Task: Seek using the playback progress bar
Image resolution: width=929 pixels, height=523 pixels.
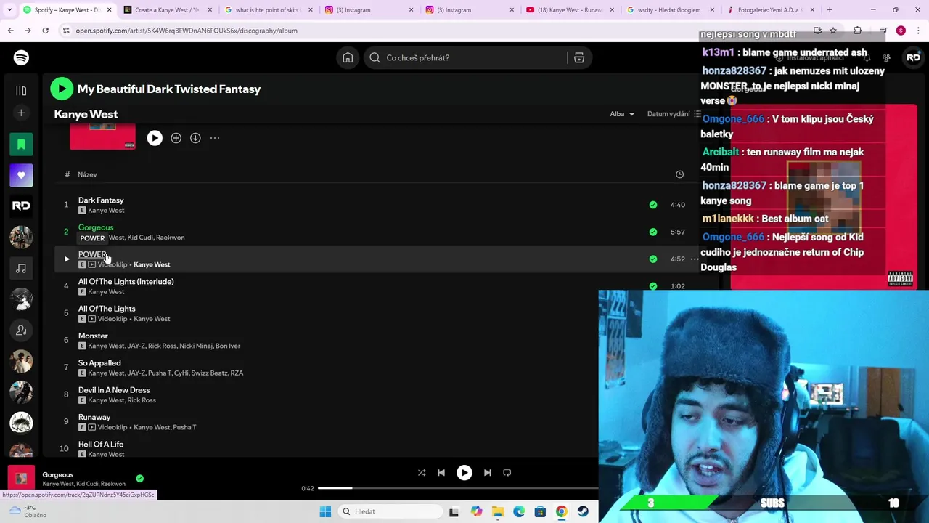Action: pyautogui.click(x=457, y=488)
